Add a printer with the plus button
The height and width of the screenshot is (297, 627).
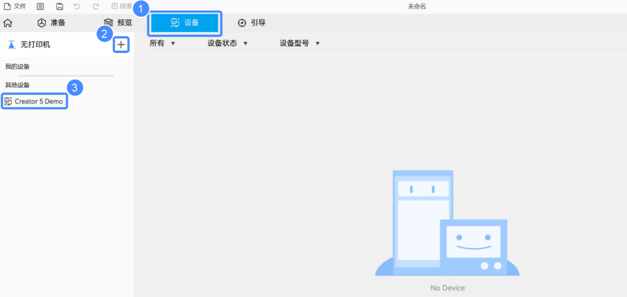click(x=121, y=45)
